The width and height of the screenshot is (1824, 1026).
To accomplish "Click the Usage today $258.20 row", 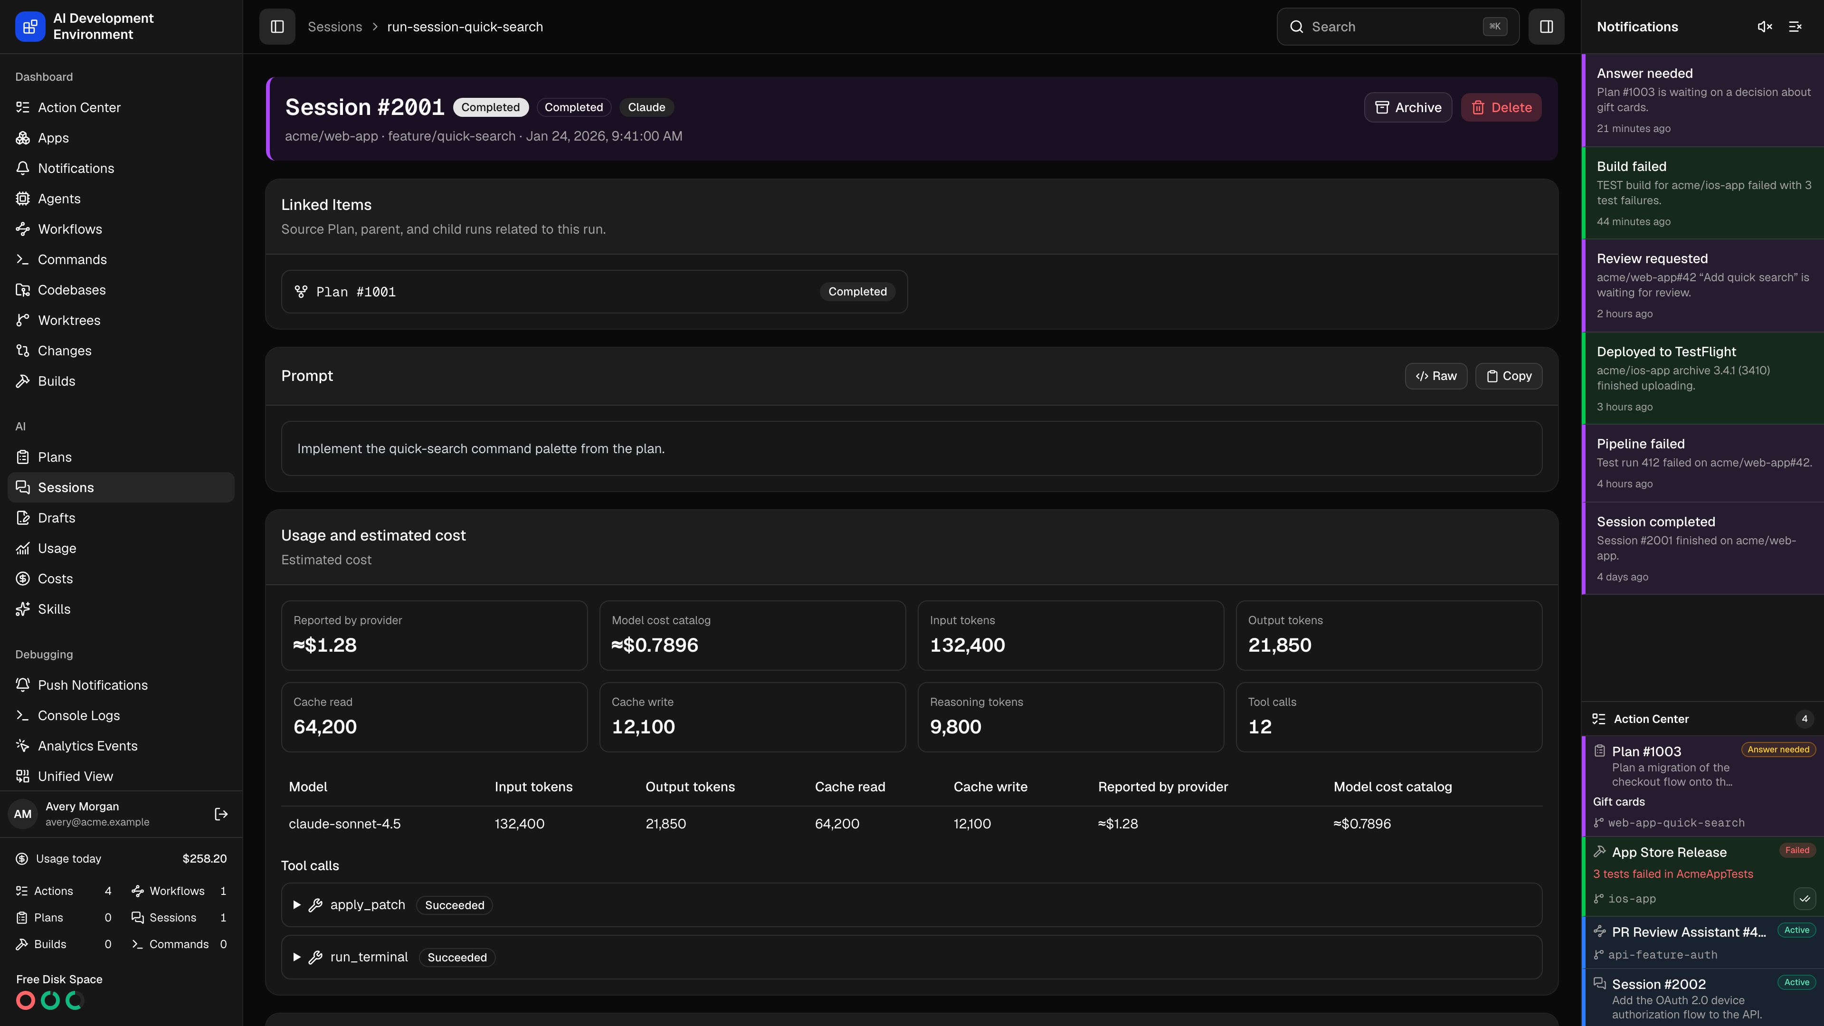I will click(x=121, y=858).
